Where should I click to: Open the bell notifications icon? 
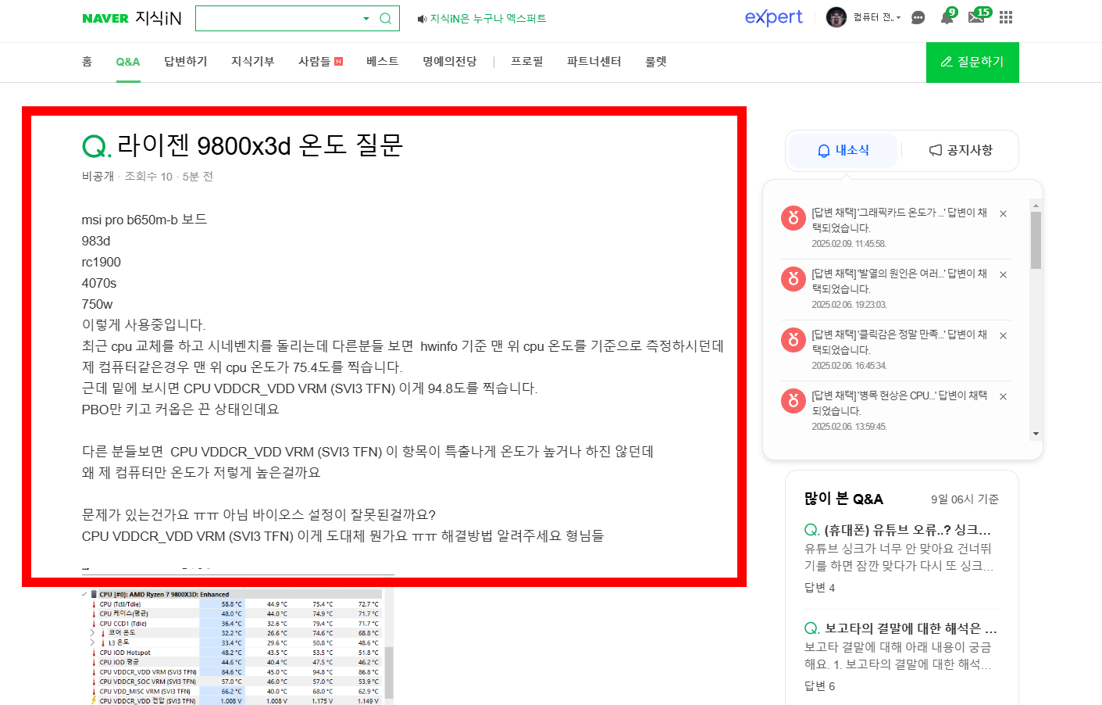(947, 17)
